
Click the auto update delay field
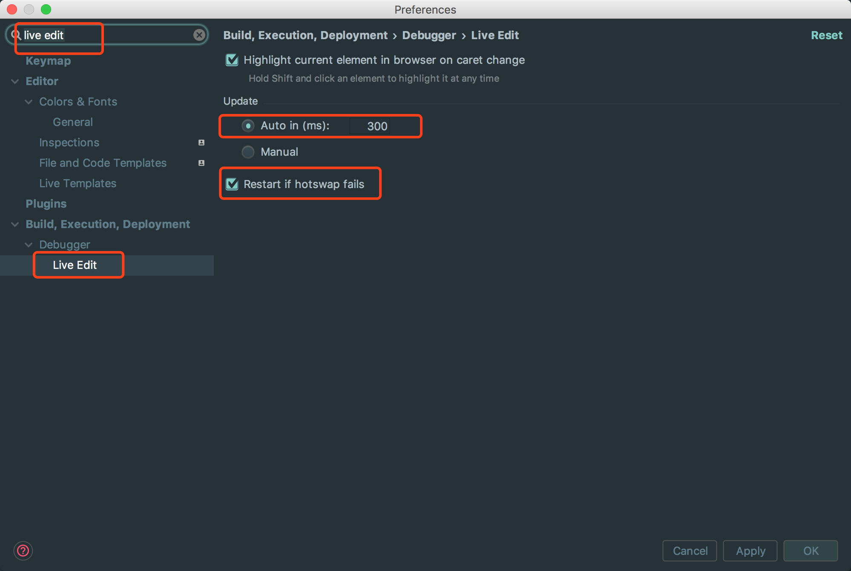(370, 126)
